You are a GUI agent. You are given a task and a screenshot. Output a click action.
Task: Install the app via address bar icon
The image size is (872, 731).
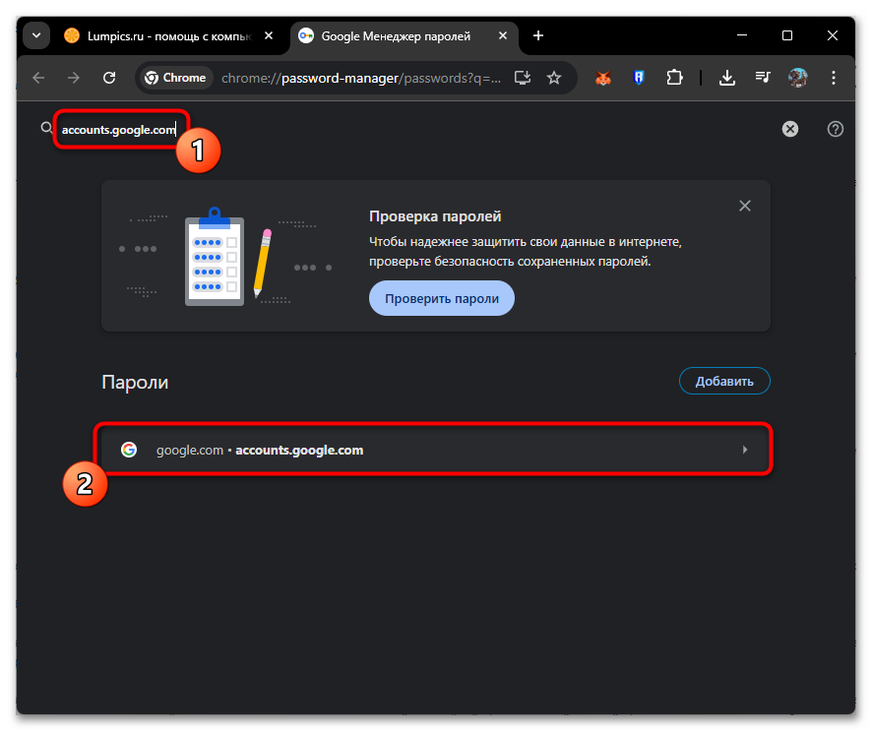point(523,78)
